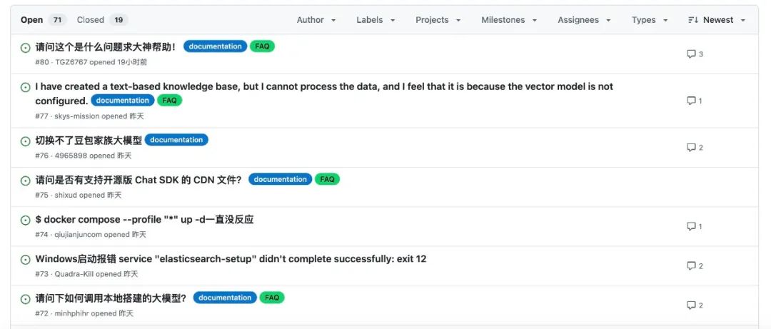Expand the Labels filter dropdown
The image size is (771, 329).
tap(376, 20)
